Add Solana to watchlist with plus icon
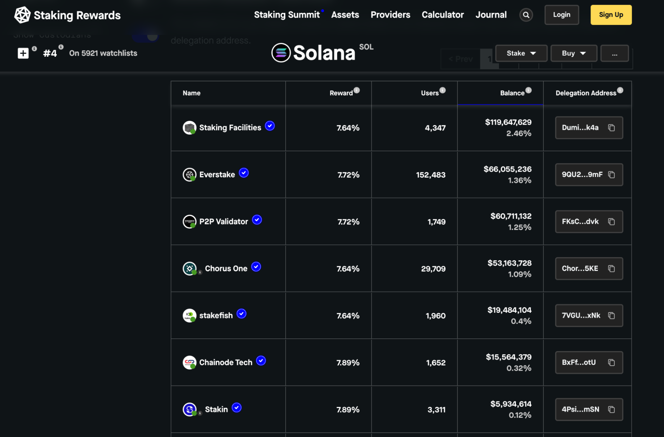The width and height of the screenshot is (664, 437). (x=23, y=53)
